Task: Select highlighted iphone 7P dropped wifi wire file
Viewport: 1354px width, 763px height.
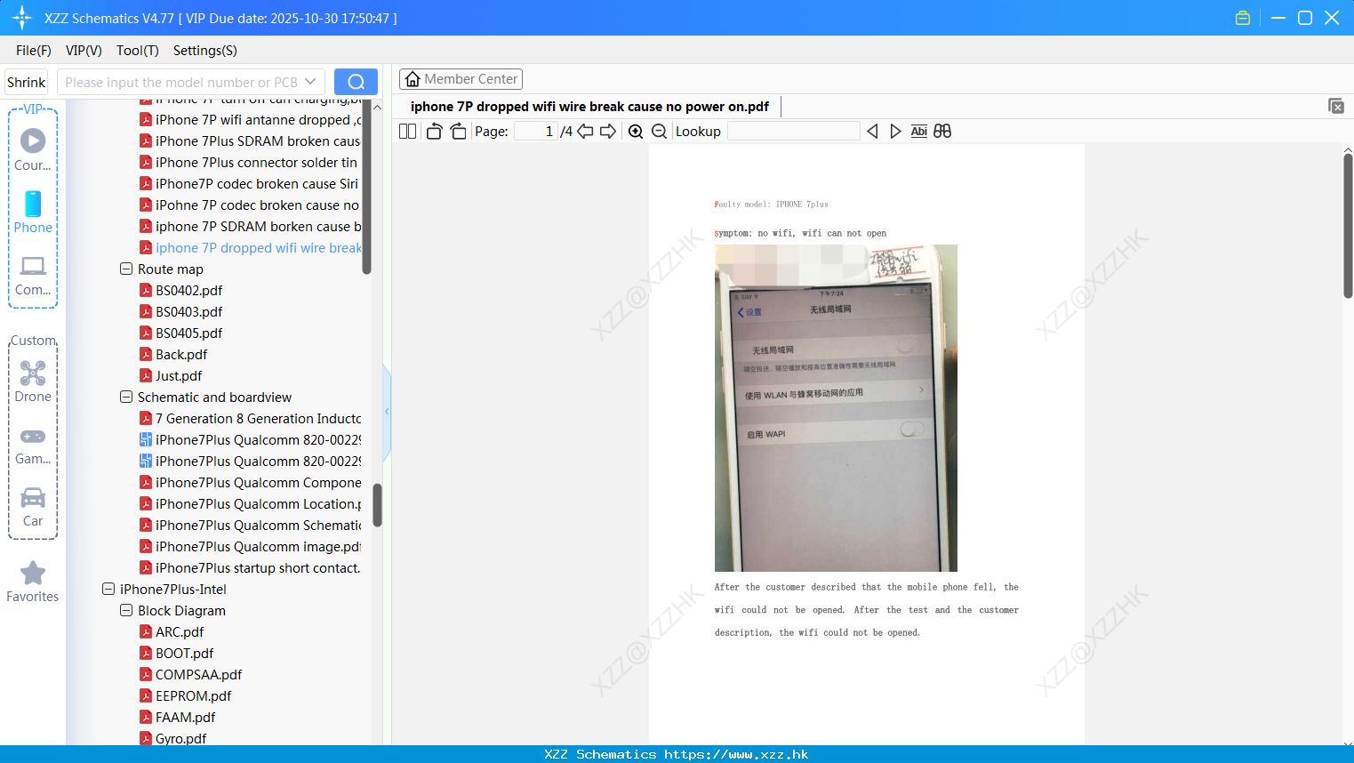Action: [x=251, y=247]
